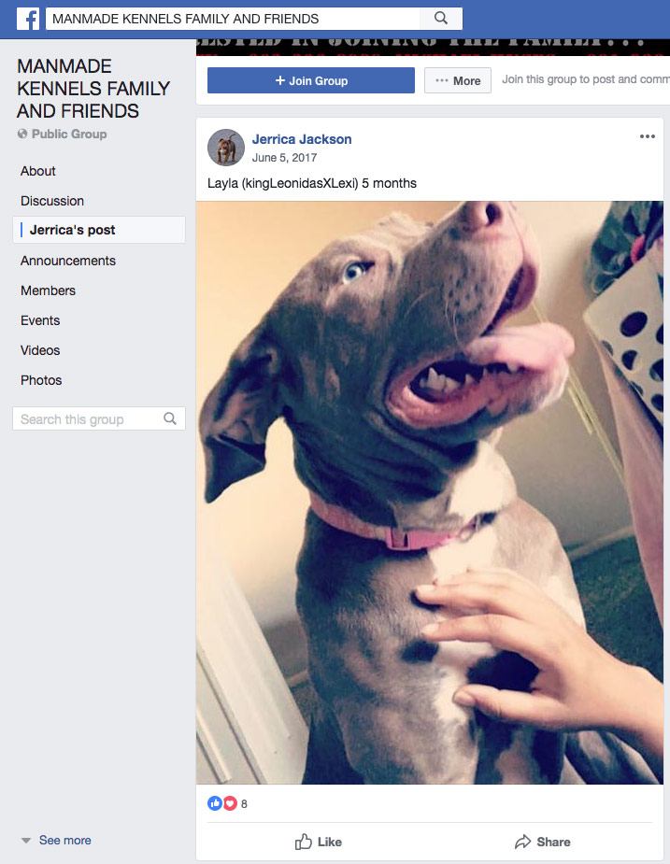This screenshot has height=864, width=670.
Task: Click the Join Group button
Action: pyautogui.click(x=311, y=80)
